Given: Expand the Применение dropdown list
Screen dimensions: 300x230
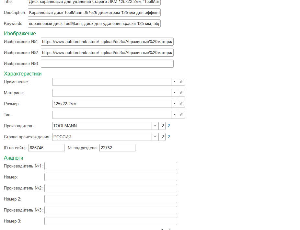Looking at the screenshot, I should pyautogui.click(x=175, y=82).
